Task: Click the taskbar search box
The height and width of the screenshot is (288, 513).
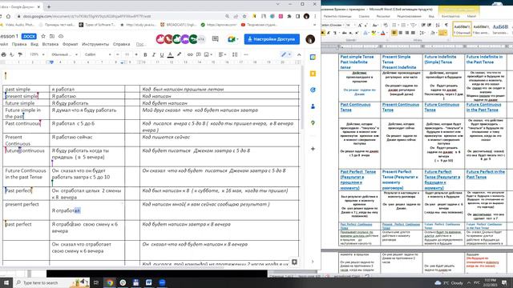Action: pyautogui.click(x=50, y=282)
